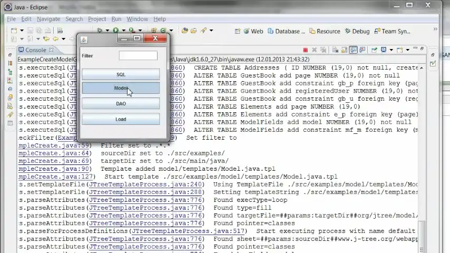The width and height of the screenshot is (450, 253).
Task: Toggle Show Console When Standard Error Changes
Action: 363,50
